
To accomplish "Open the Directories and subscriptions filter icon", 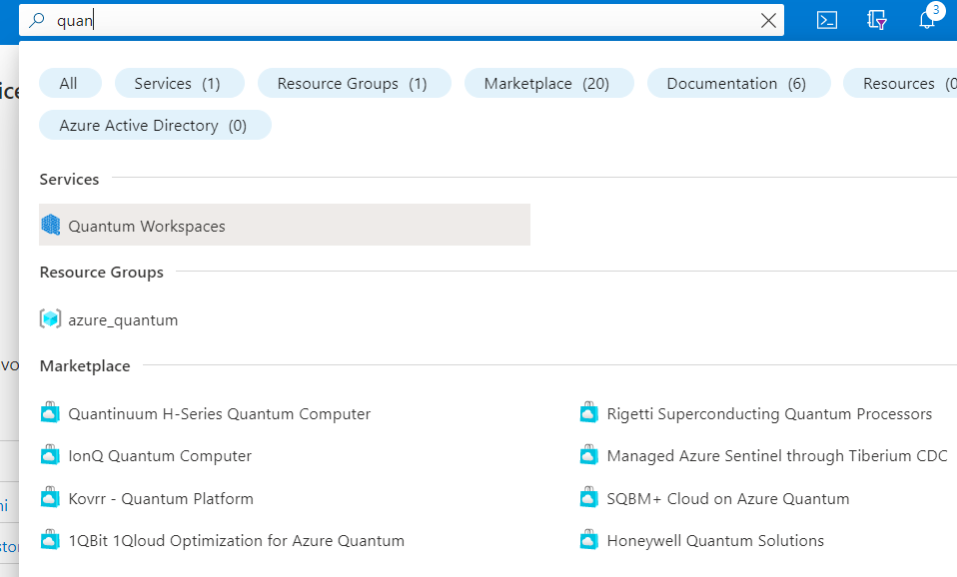I will point(877,20).
